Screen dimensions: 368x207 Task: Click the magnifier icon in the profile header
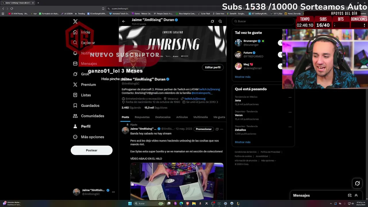(x=220, y=21)
